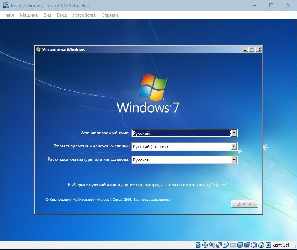Click the optical disc drive status icon
The image size is (297, 250).
[205, 245]
